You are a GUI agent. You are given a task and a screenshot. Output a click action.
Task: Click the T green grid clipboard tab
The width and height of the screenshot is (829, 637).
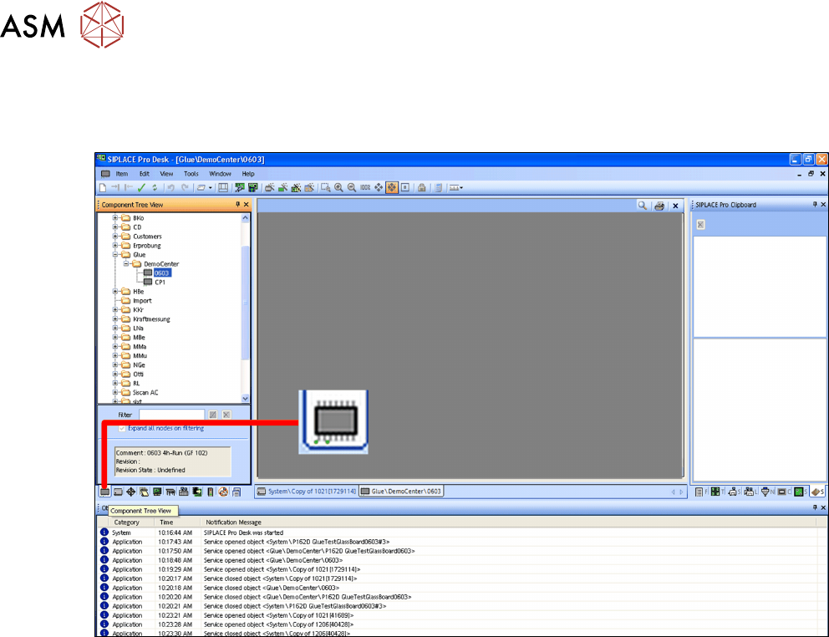point(716,492)
